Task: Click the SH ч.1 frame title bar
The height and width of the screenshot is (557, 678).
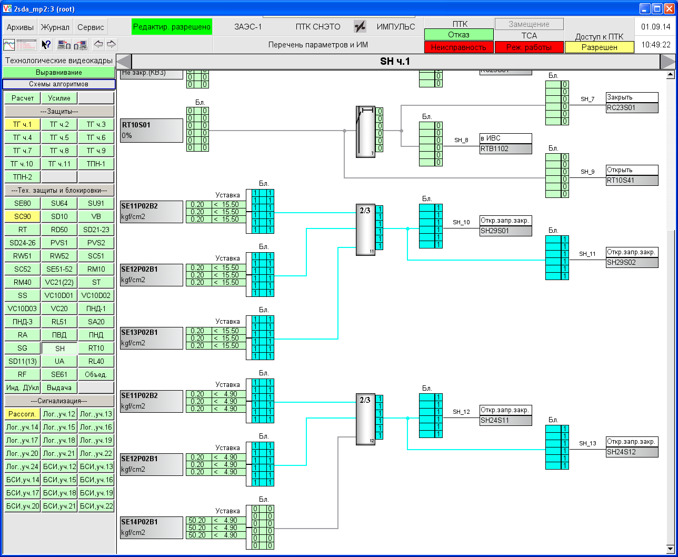Action: pos(395,62)
